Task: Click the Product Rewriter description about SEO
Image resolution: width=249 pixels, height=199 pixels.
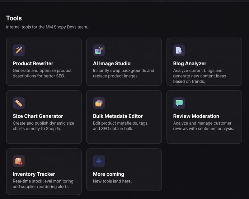Action: tap(42, 73)
